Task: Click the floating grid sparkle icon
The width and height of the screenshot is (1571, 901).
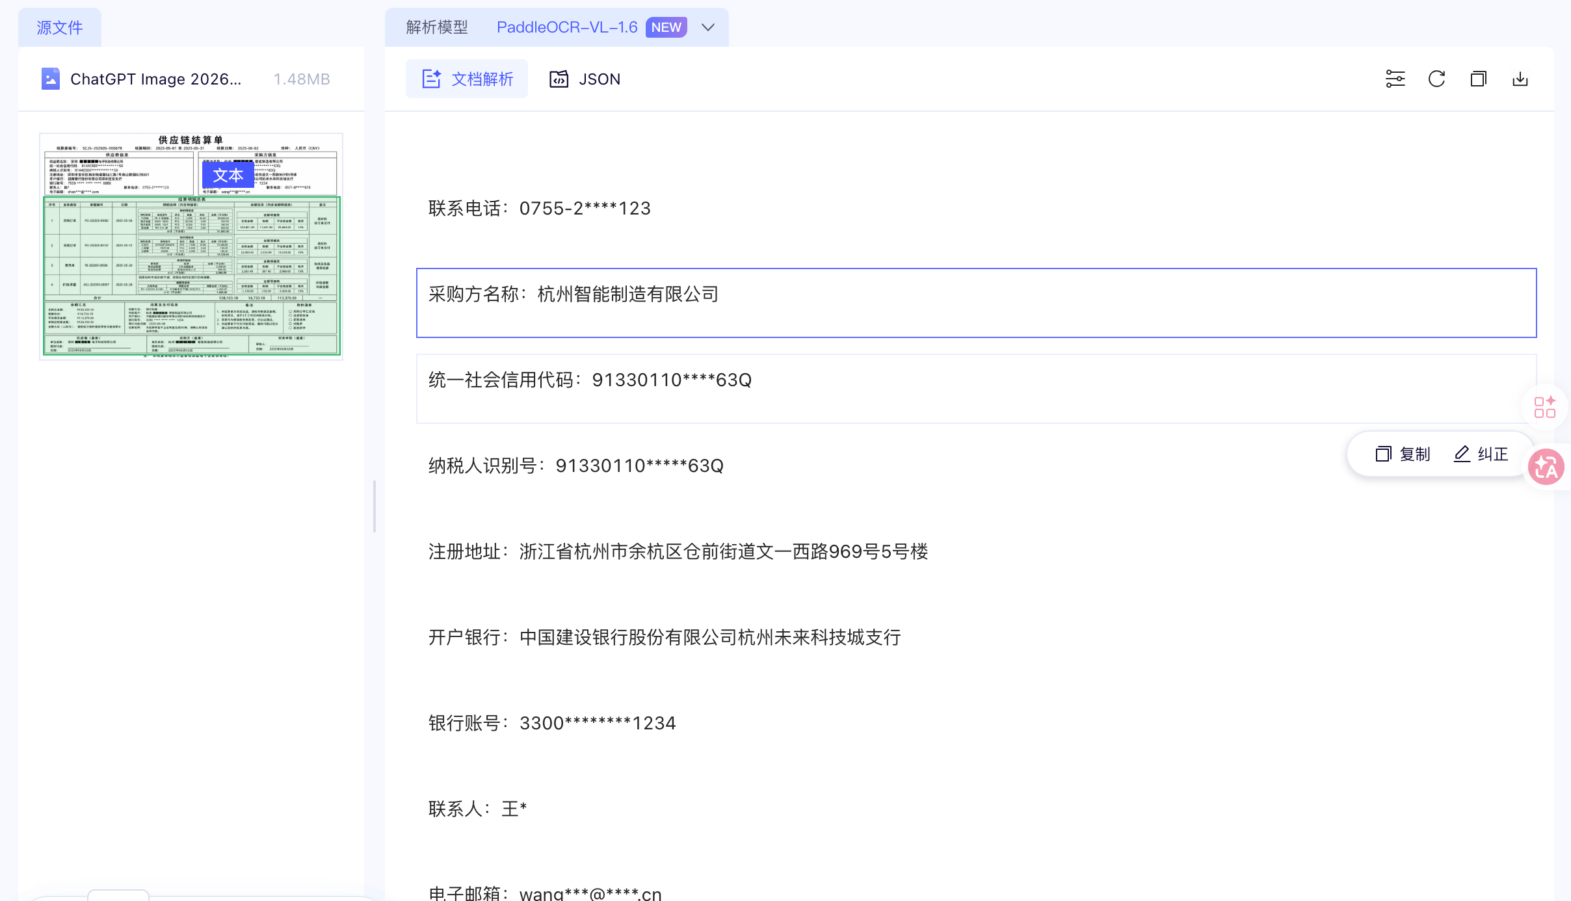Action: pos(1545,407)
